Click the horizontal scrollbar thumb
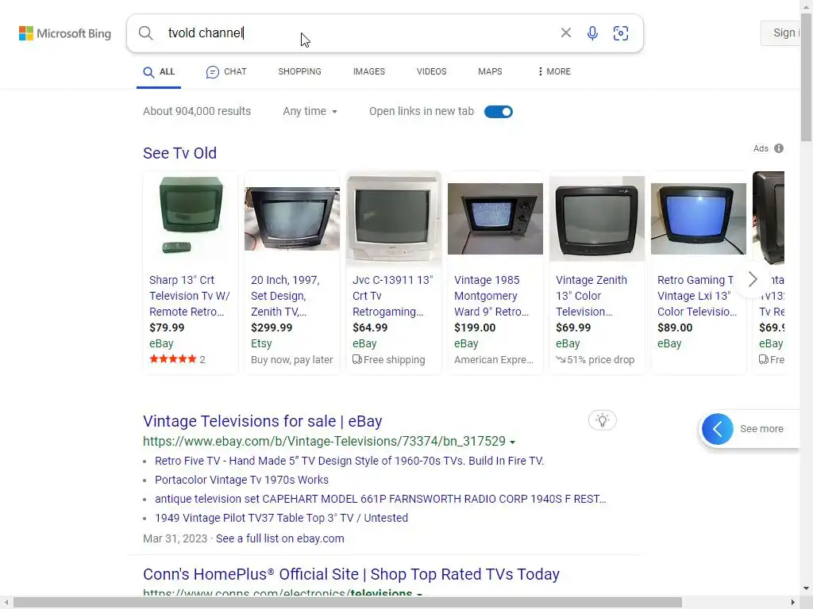Screen dimensions: 813x609 [348, 603]
